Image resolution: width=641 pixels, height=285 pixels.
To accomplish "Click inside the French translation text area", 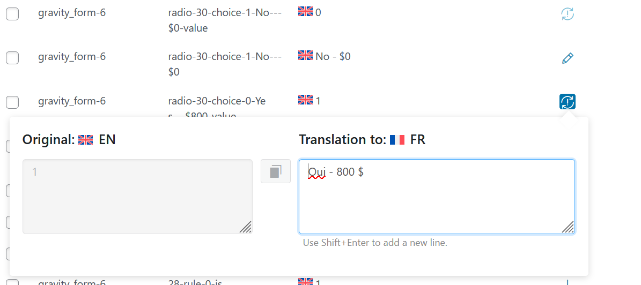I will click(x=437, y=197).
